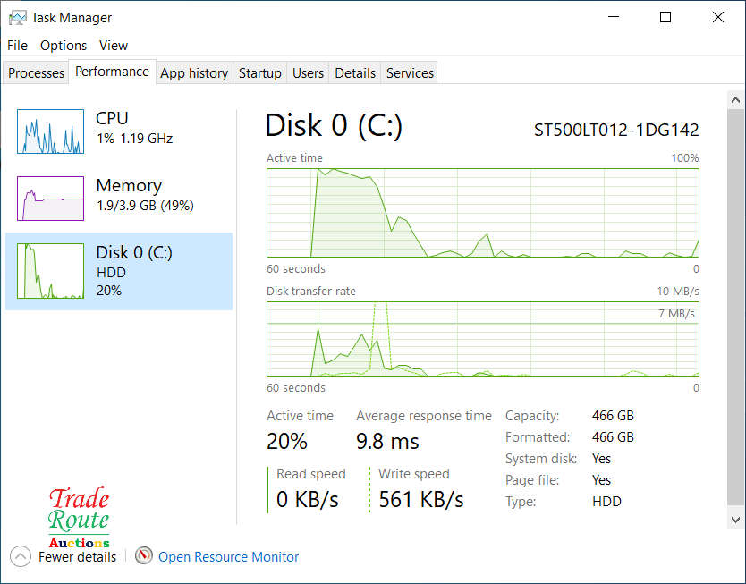Open the Options menu
Viewport: 746px width, 584px height.
(x=64, y=46)
